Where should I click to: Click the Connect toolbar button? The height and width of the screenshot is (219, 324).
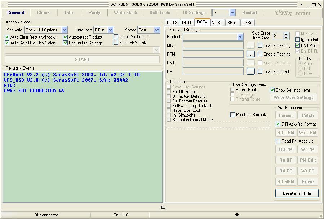16,13
